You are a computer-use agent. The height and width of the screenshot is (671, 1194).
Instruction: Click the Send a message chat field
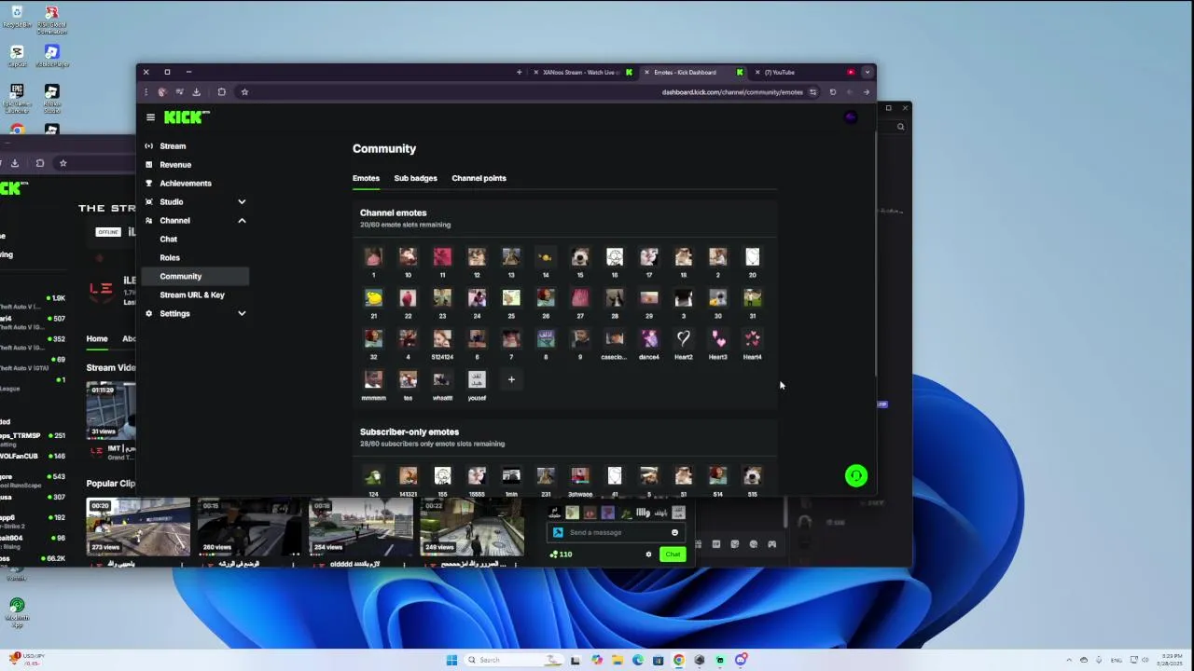(x=616, y=533)
